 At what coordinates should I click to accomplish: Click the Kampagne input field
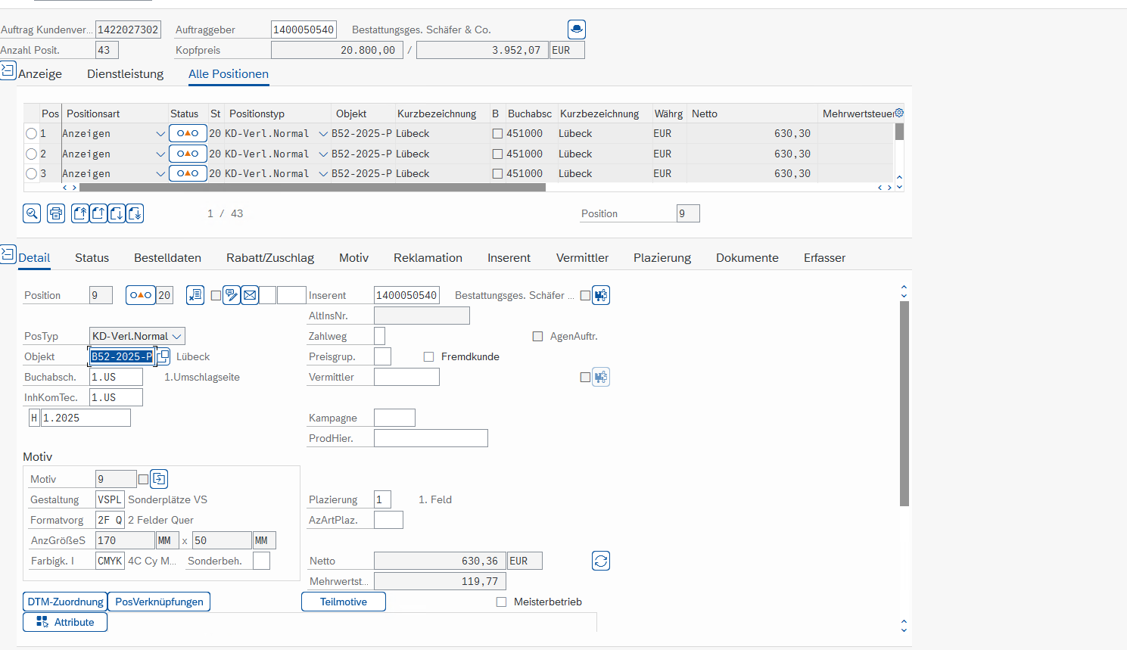(394, 418)
